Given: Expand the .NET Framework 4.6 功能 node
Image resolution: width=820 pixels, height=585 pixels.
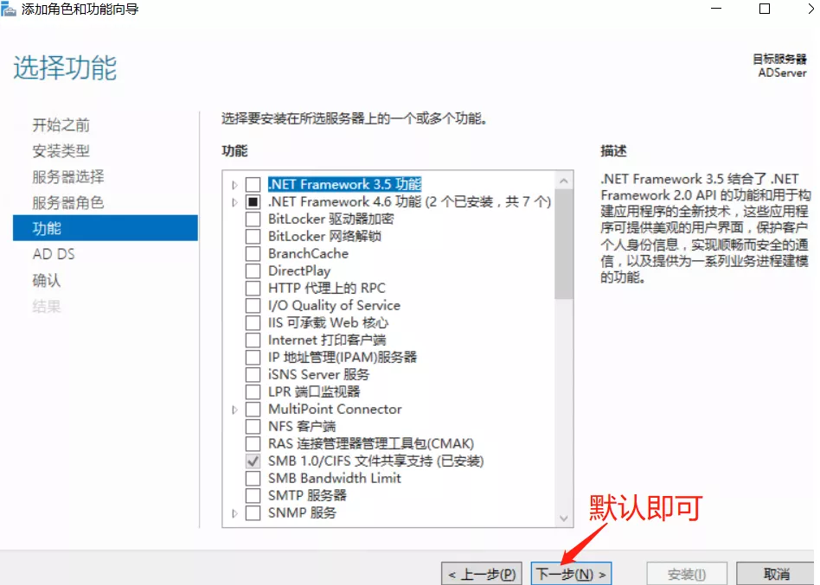Looking at the screenshot, I should (x=234, y=202).
